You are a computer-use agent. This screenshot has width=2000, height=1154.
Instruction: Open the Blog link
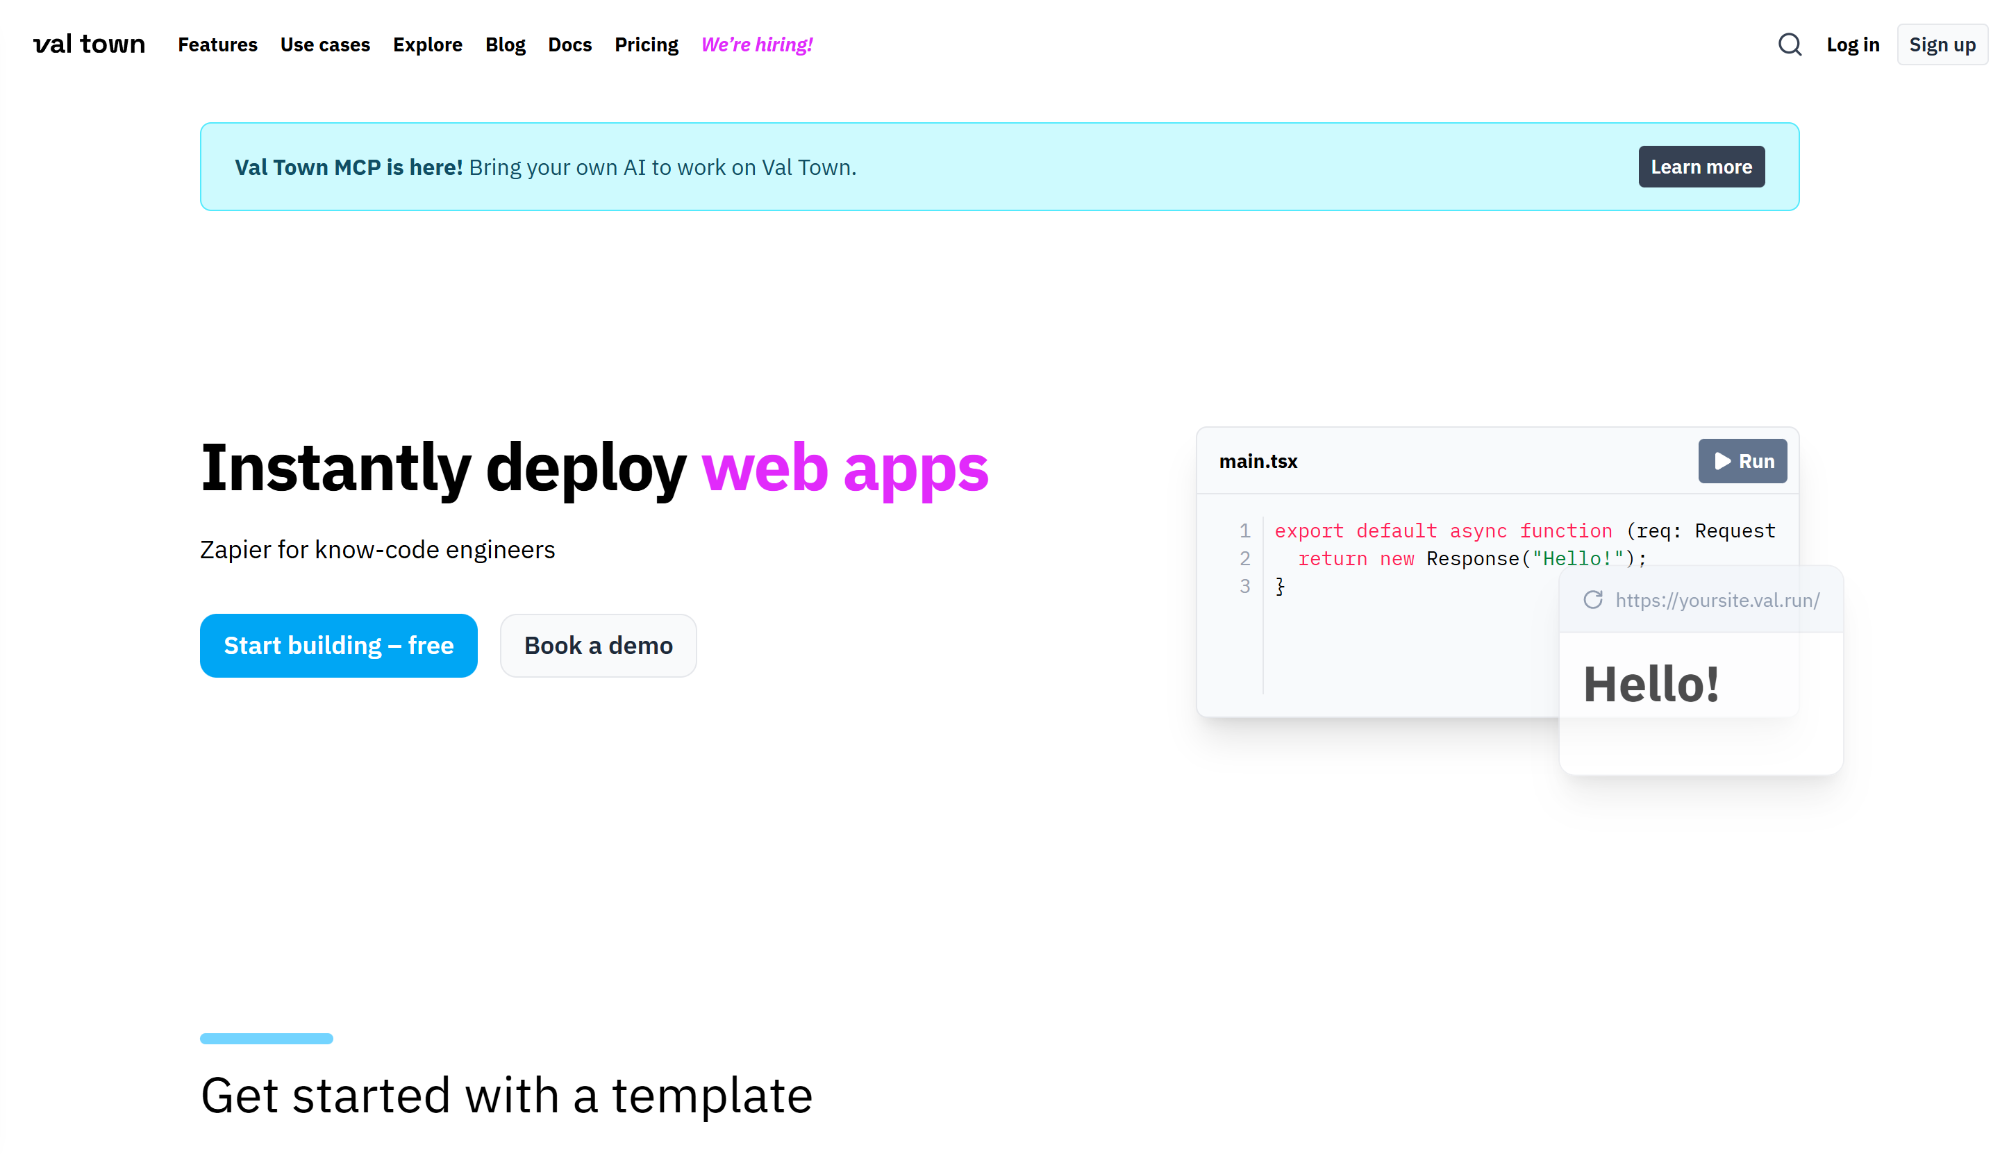point(505,44)
